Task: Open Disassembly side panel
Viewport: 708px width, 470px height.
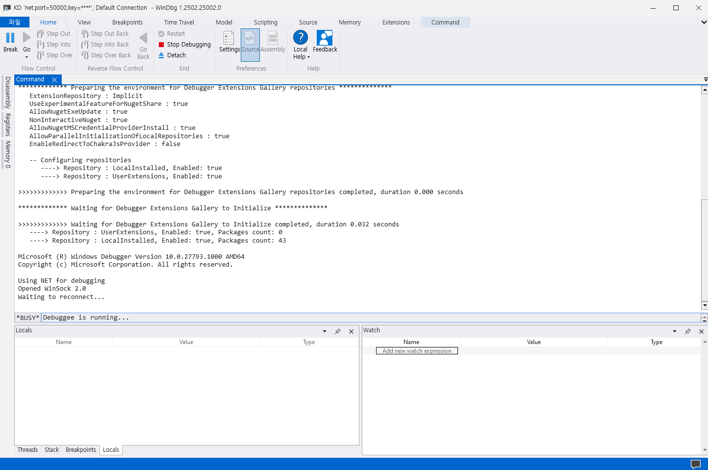Action: click(7, 93)
